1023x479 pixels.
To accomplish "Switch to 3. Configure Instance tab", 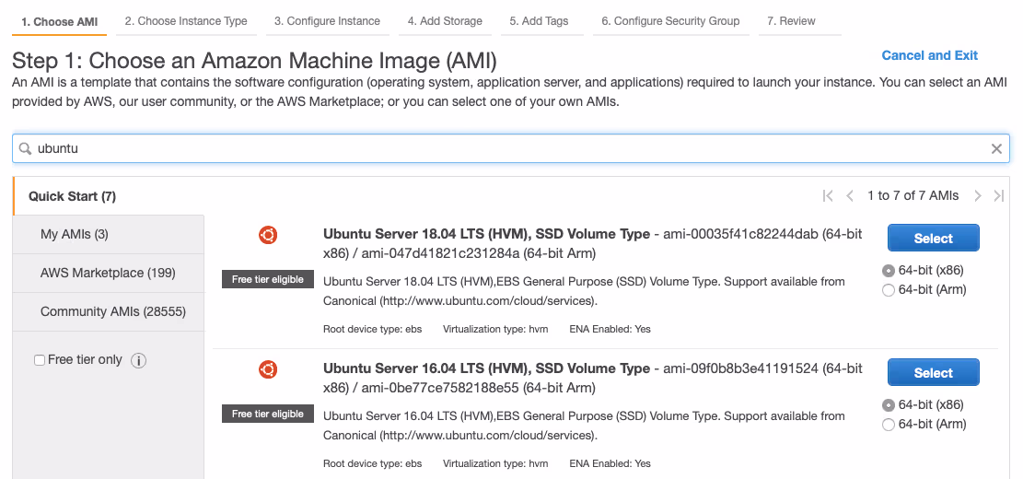I will click(327, 21).
